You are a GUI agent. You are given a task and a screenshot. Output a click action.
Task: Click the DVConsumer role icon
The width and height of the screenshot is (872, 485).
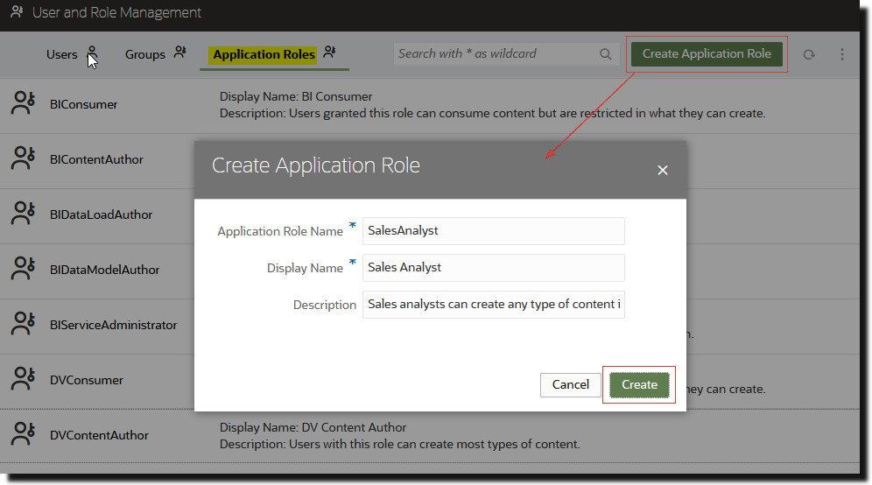point(23,379)
